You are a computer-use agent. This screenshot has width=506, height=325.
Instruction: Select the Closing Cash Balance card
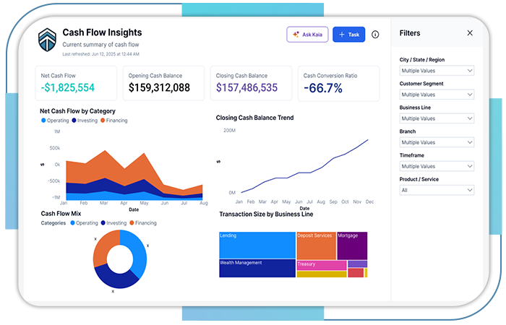(251, 84)
